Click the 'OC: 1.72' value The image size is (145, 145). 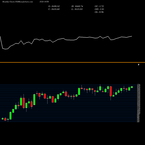(x=99, y=6)
